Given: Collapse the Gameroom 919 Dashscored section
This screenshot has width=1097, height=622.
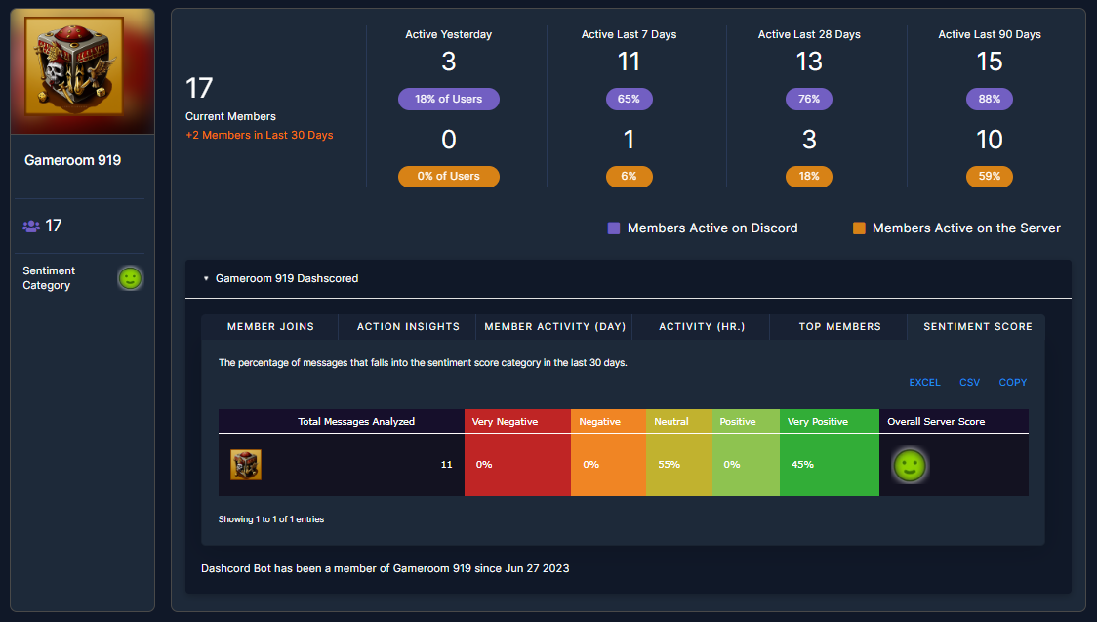Looking at the screenshot, I should 206,278.
